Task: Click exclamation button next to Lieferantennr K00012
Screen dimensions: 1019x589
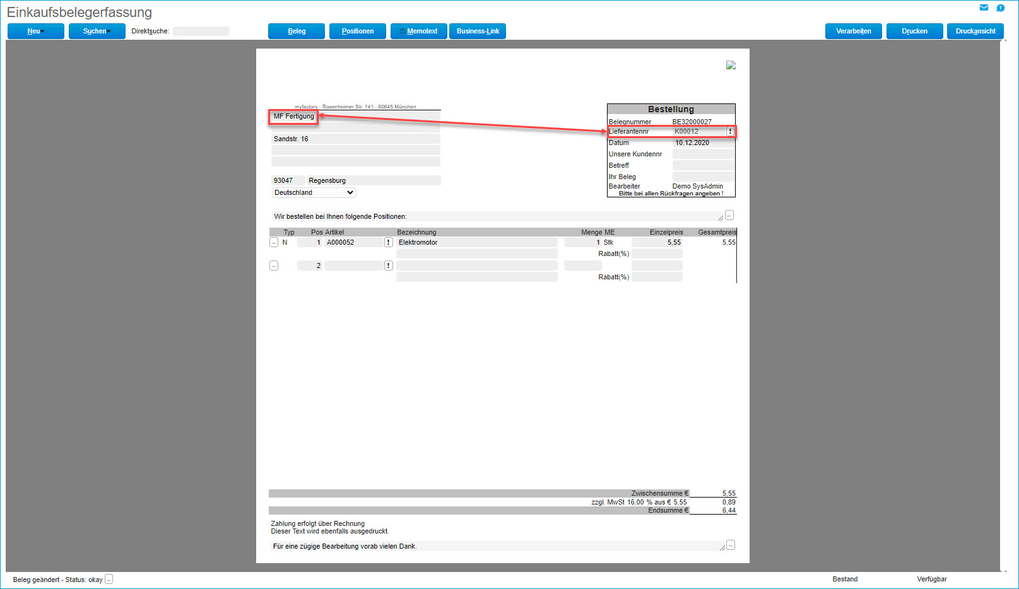Action: (x=730, y=131)
